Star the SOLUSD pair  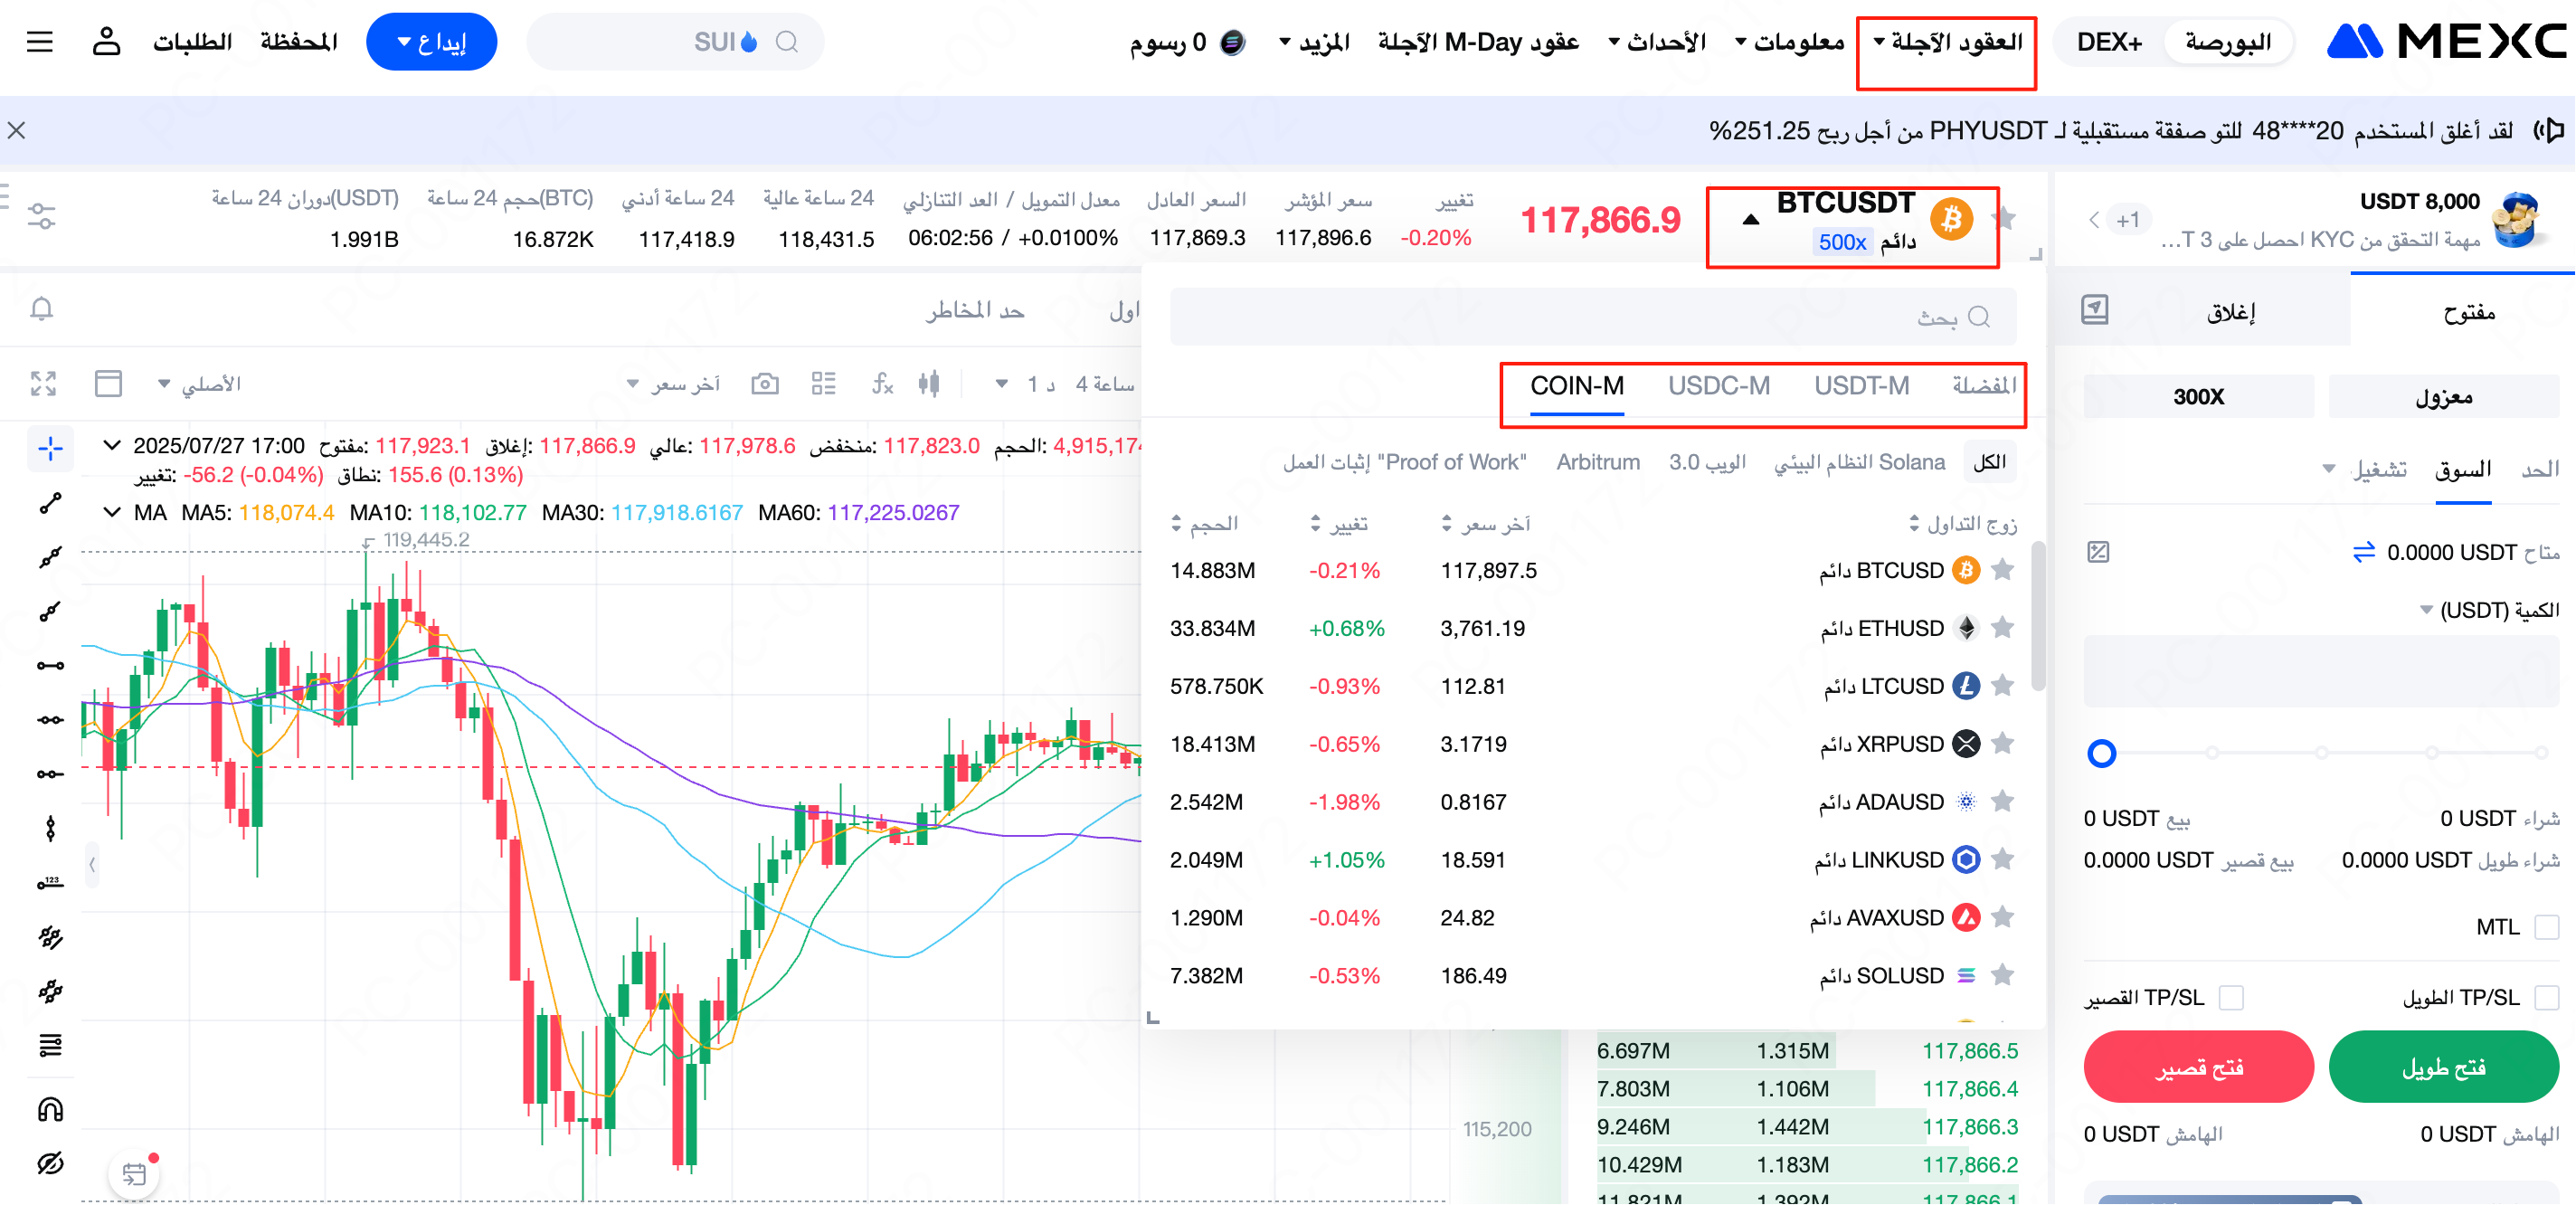point(2002,975)
